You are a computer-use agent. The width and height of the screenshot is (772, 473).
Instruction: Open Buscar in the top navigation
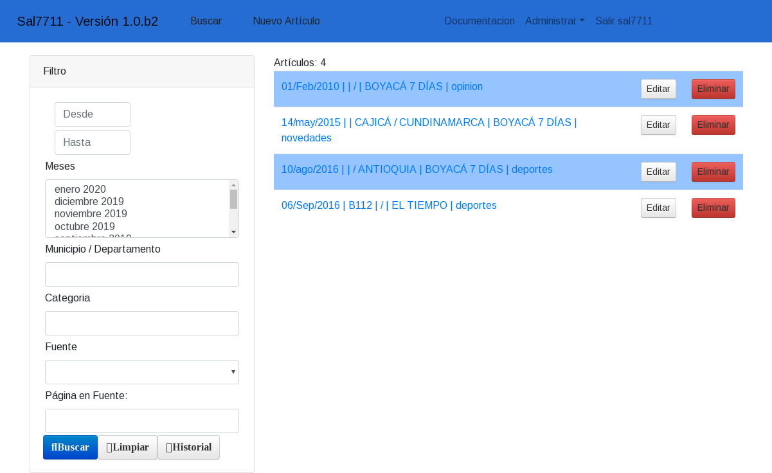point(206,21)
